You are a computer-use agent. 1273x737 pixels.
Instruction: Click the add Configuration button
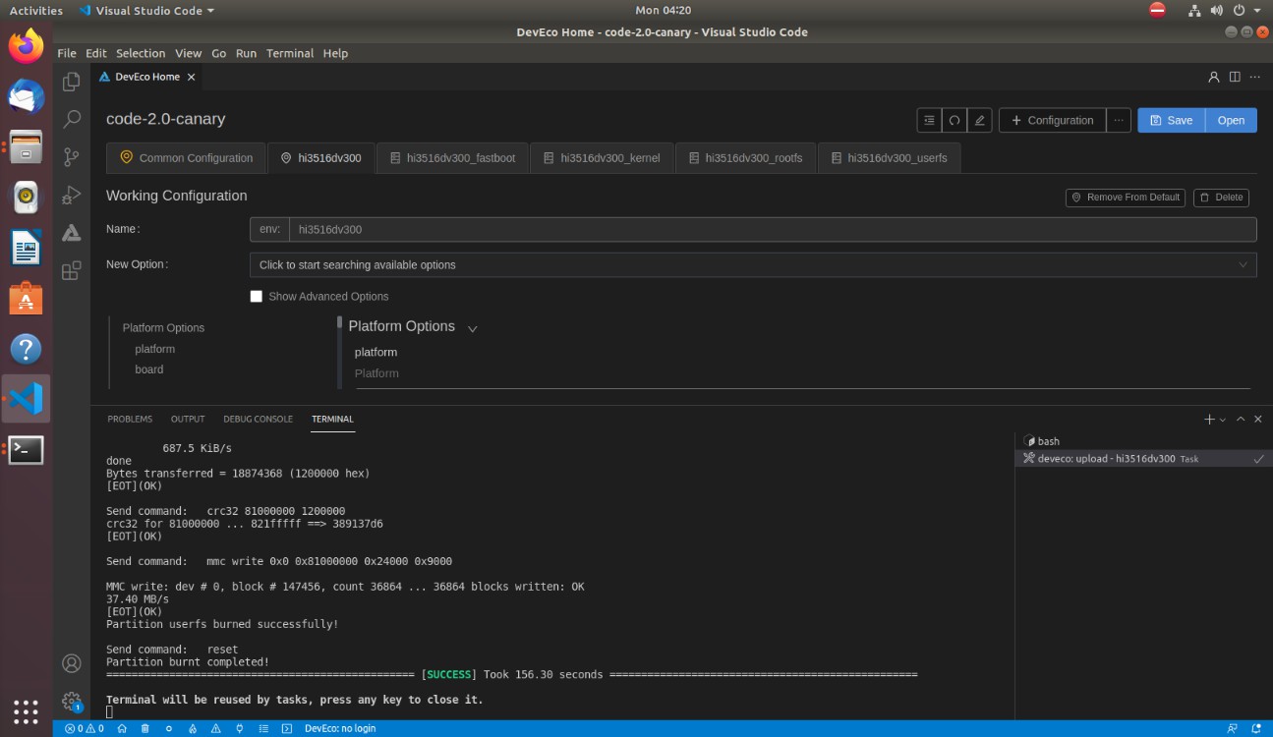[1051, 120]
